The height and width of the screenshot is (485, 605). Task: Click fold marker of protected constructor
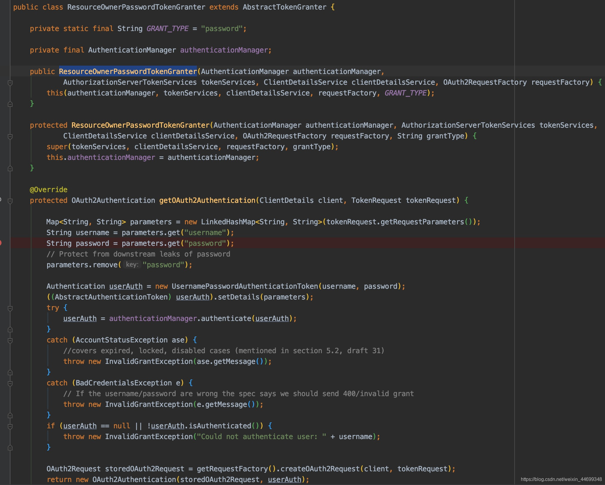click(x=10, y=136)
